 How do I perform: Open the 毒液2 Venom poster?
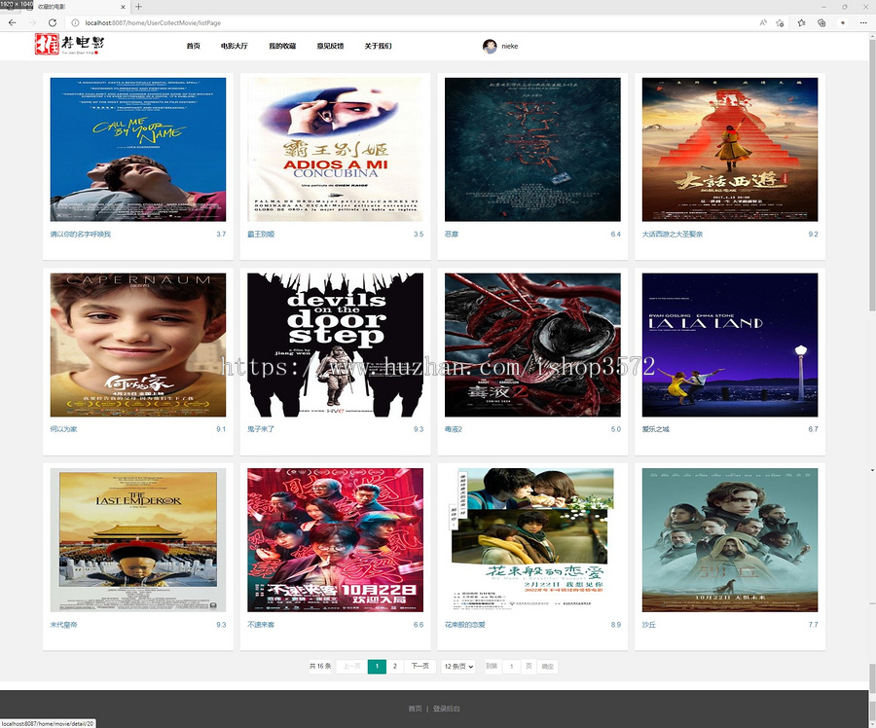[x=532, y=345]
